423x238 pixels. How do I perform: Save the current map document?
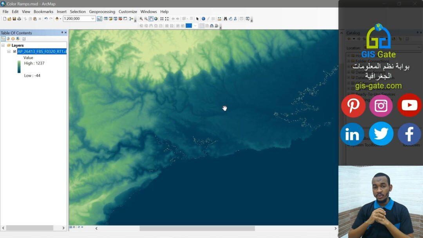(14, 18)
